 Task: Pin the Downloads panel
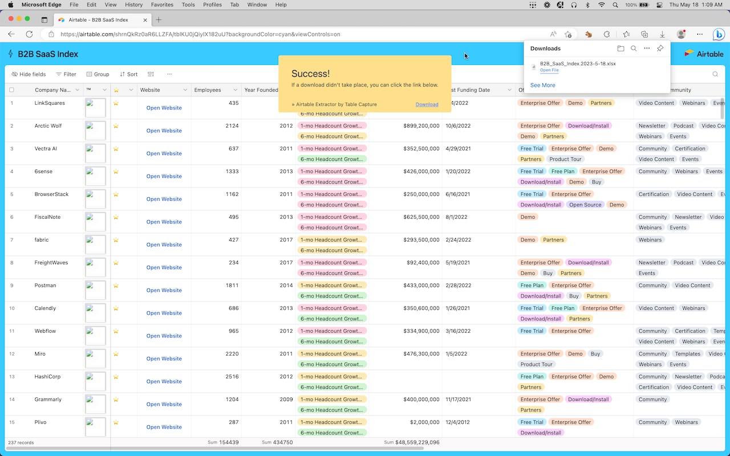click(x=660, y=48)
